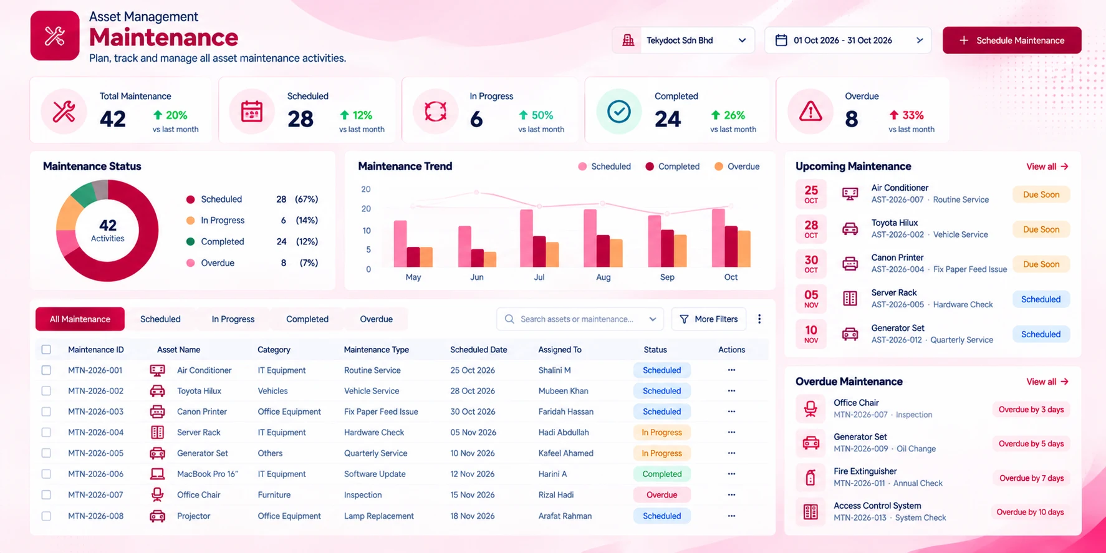Open actions menu for MTN-2026-001 row
Viewport: 1106px width, 553px height.
tap(731, 370)
